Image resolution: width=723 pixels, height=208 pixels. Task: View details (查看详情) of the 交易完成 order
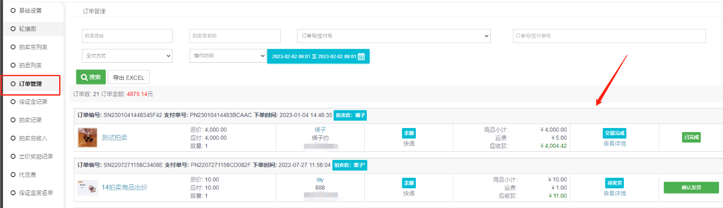(615, 143)
